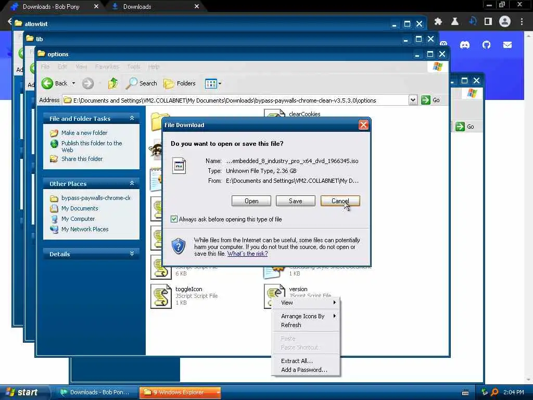Click the Forward arrow in options toolbar
Viewport: 533px width, 400px height.
(x=88, y=83)
